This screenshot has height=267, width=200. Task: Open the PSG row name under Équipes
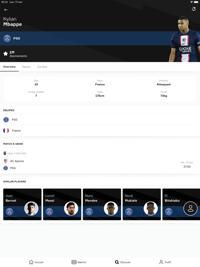coord(15,120)
